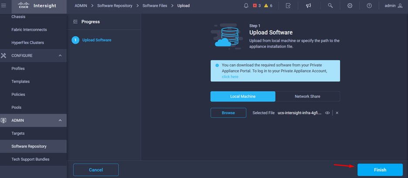This screenshot has height=178, width=408.
Task: Collapse the CONFIGURE section chevron
Action: 60,55
